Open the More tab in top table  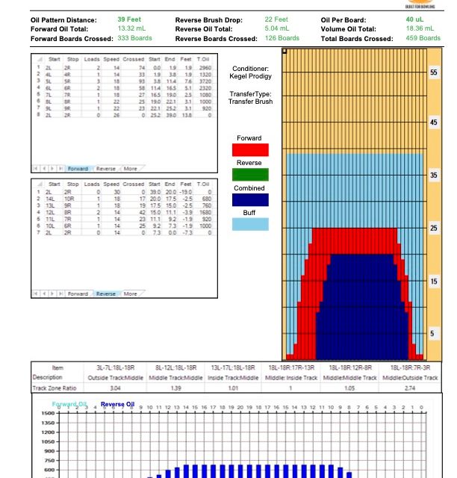click(x=131, y=169)
